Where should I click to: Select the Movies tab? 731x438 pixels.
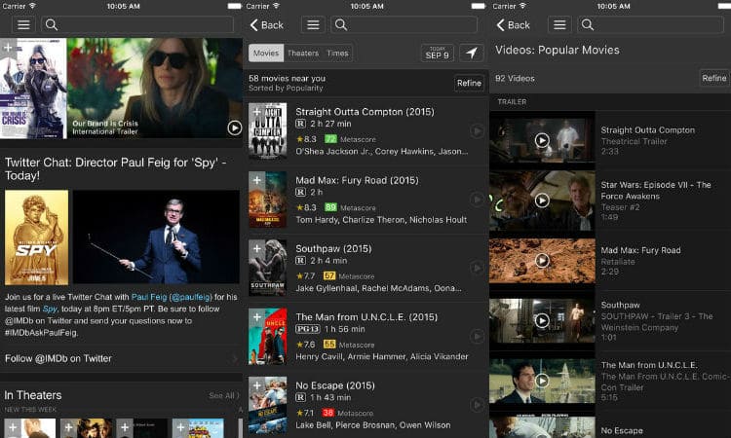click(x=266, y=54)
